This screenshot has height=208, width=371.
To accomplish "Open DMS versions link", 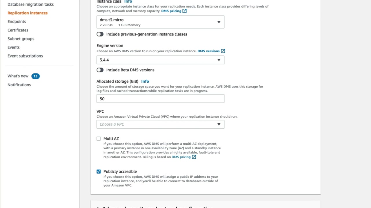I will 208,51.
